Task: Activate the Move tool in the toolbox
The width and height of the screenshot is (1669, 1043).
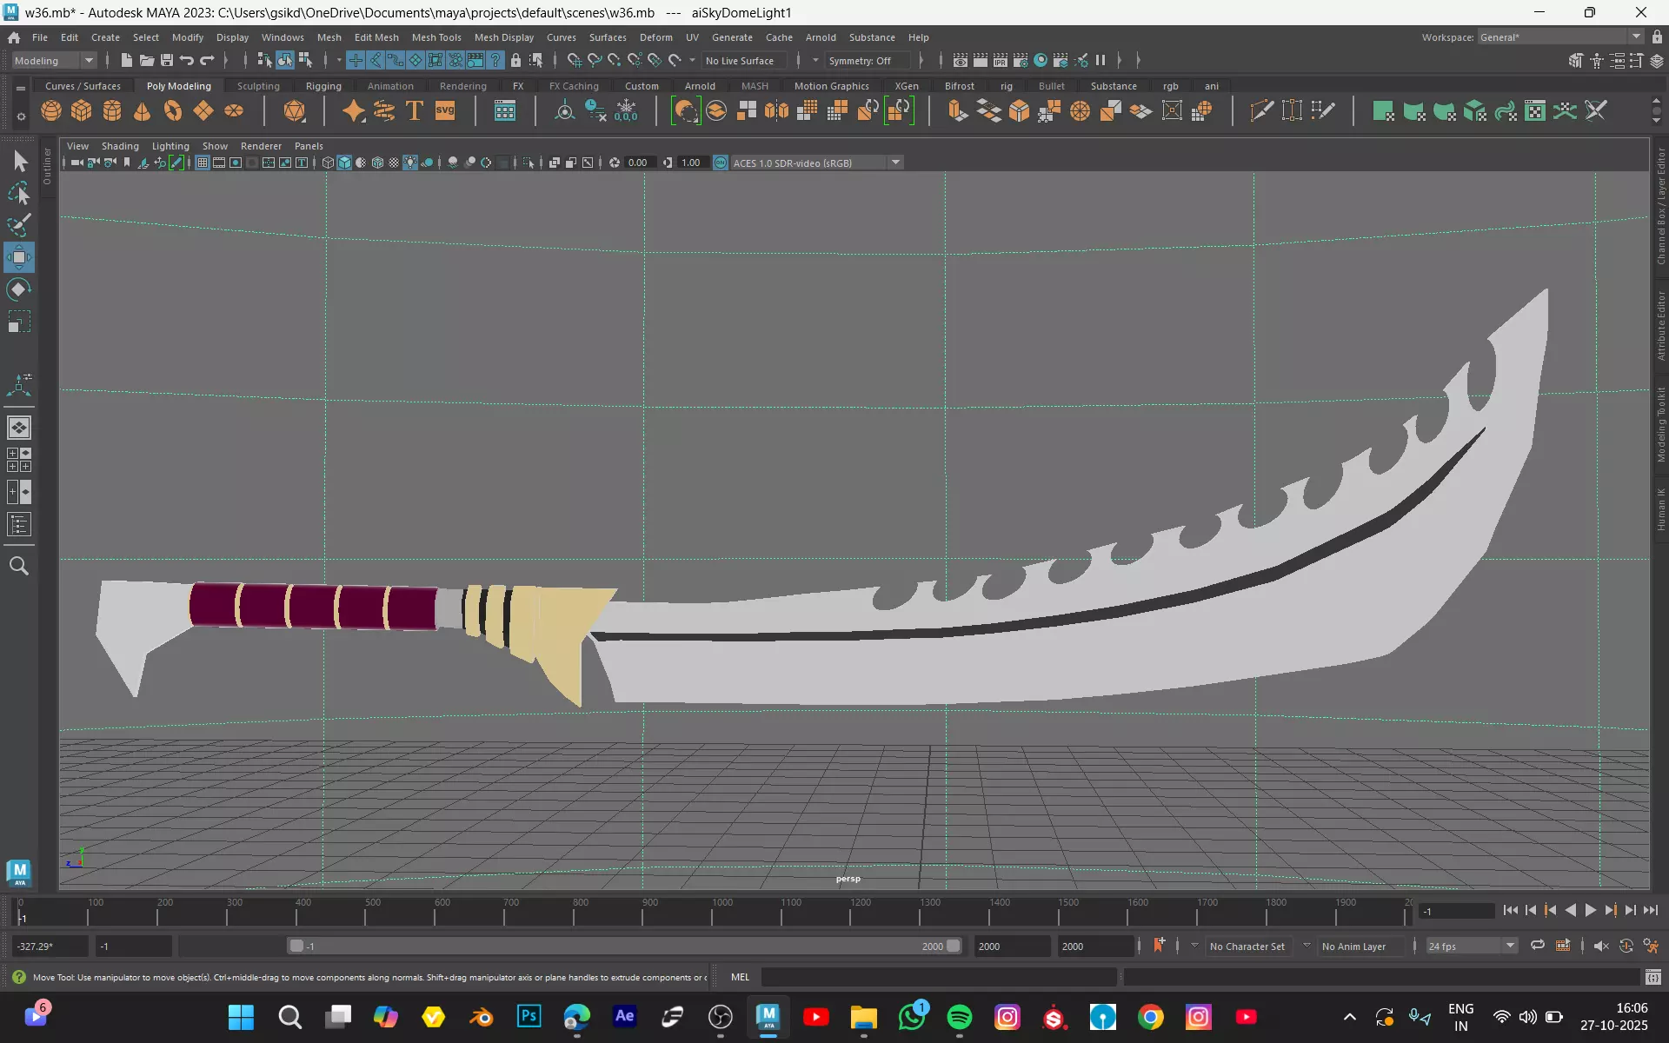Action: click(19, 257)
